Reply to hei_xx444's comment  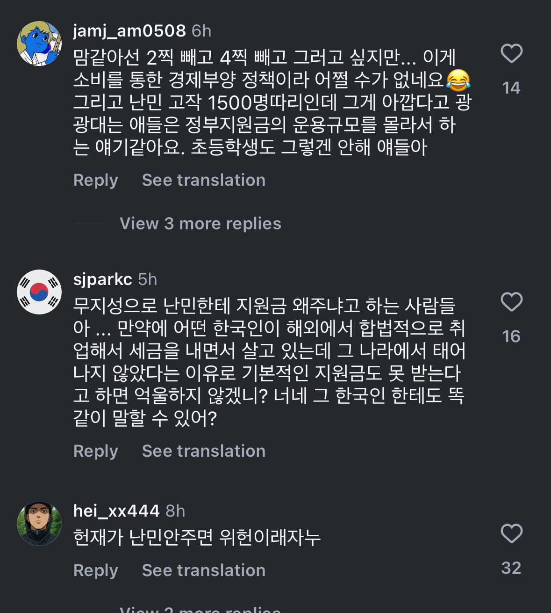pyautogui.click(x=96, y=570)
